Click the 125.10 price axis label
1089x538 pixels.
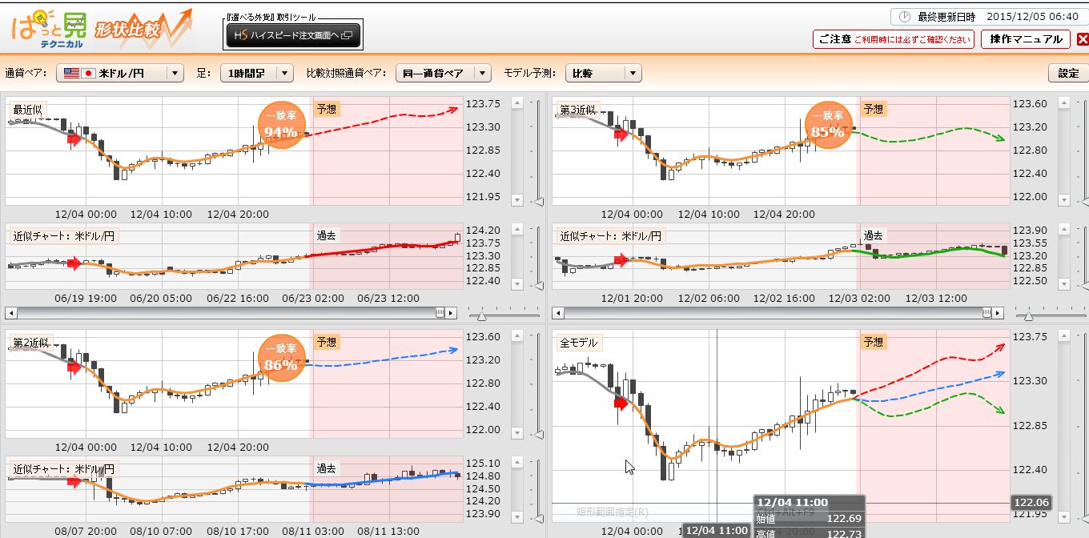(x=483, y=463)
